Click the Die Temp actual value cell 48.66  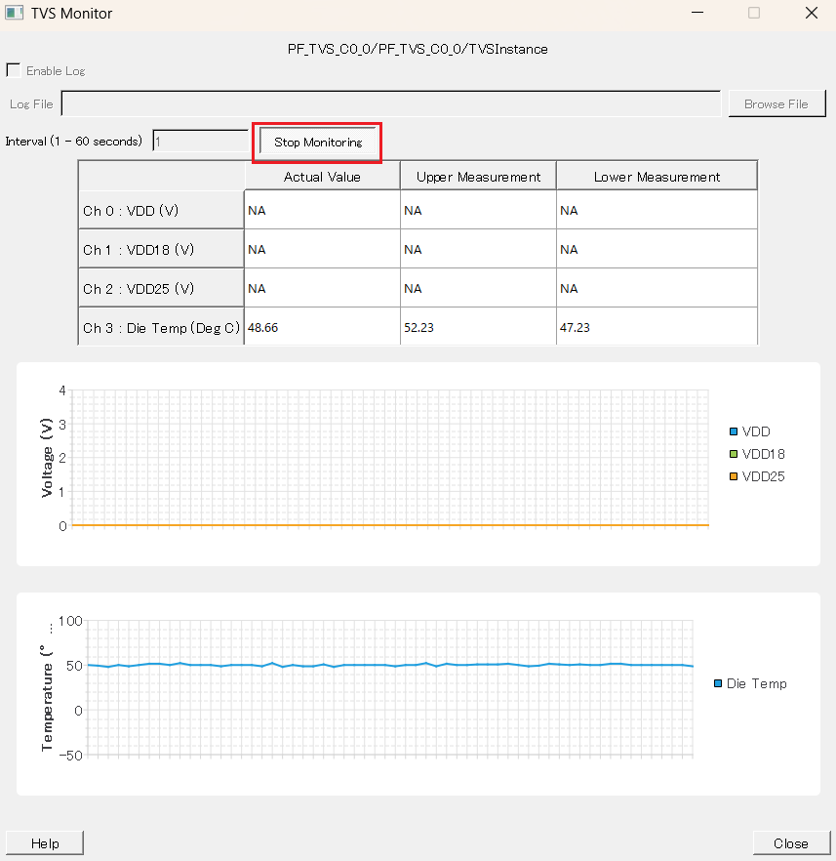(322, 328)
